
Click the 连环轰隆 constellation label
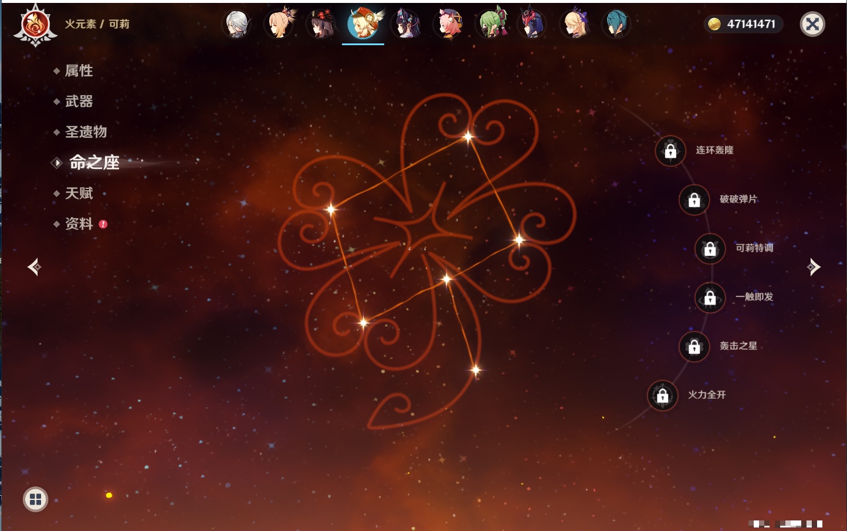[714, 150]
